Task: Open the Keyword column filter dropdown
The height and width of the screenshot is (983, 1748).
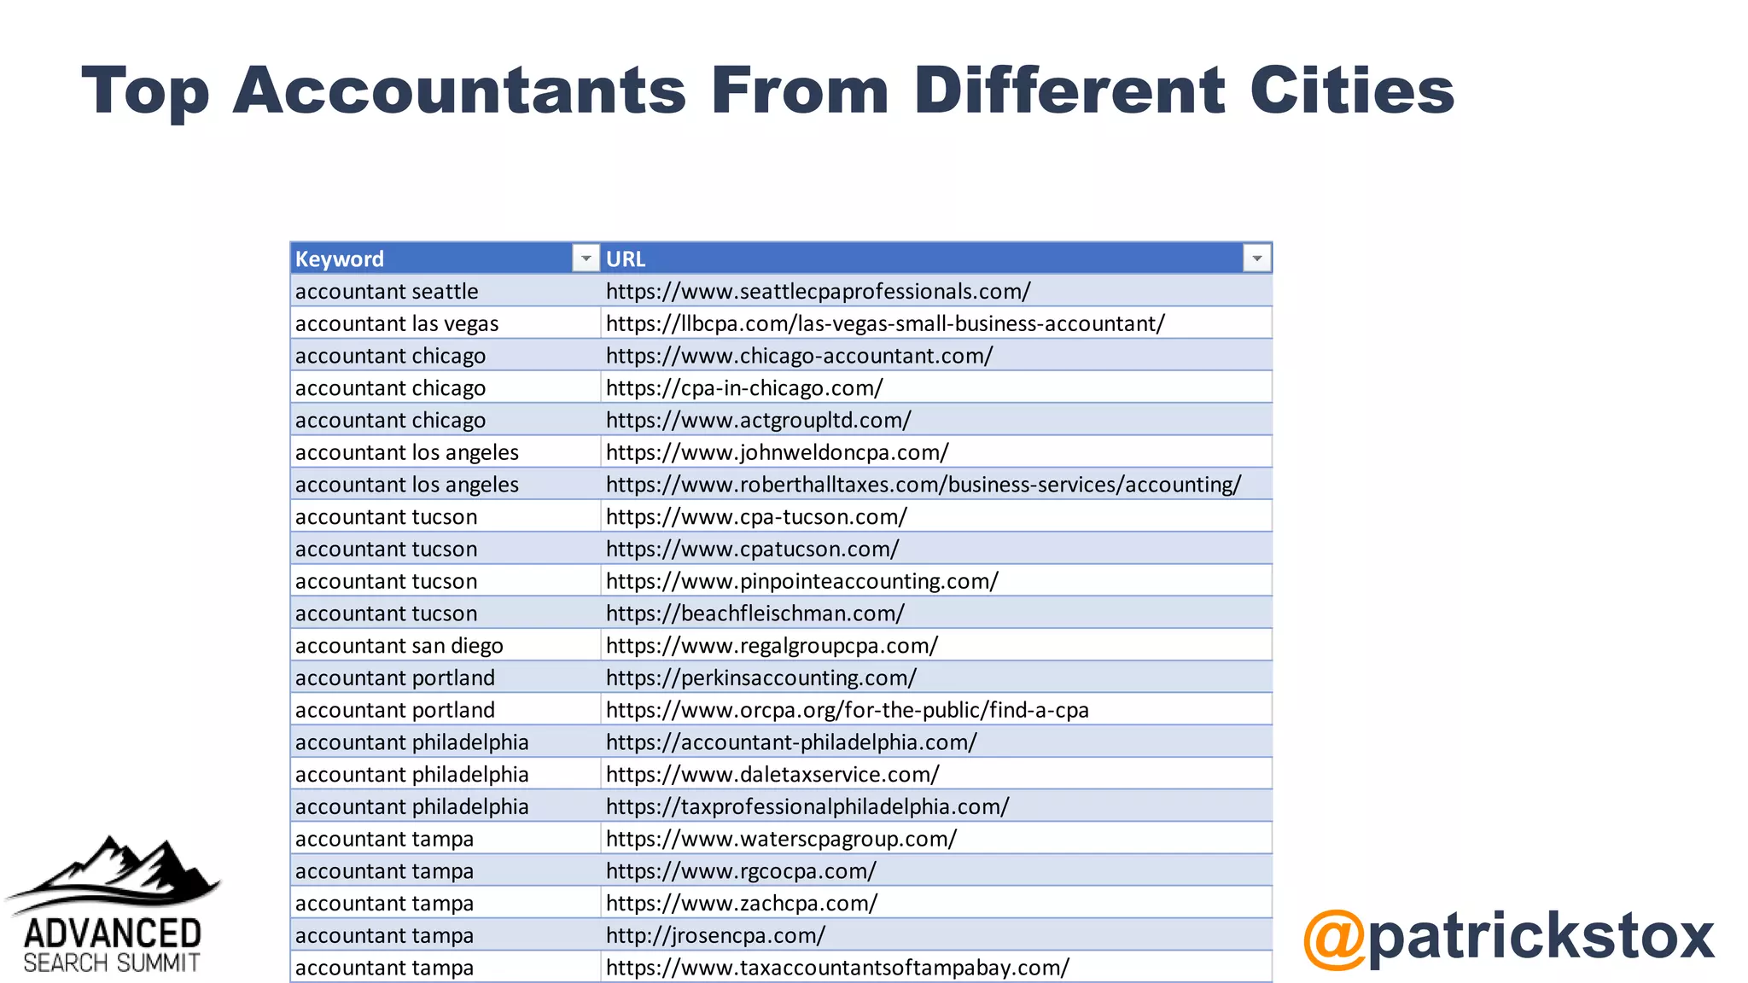Action: [x=586, y=258]
